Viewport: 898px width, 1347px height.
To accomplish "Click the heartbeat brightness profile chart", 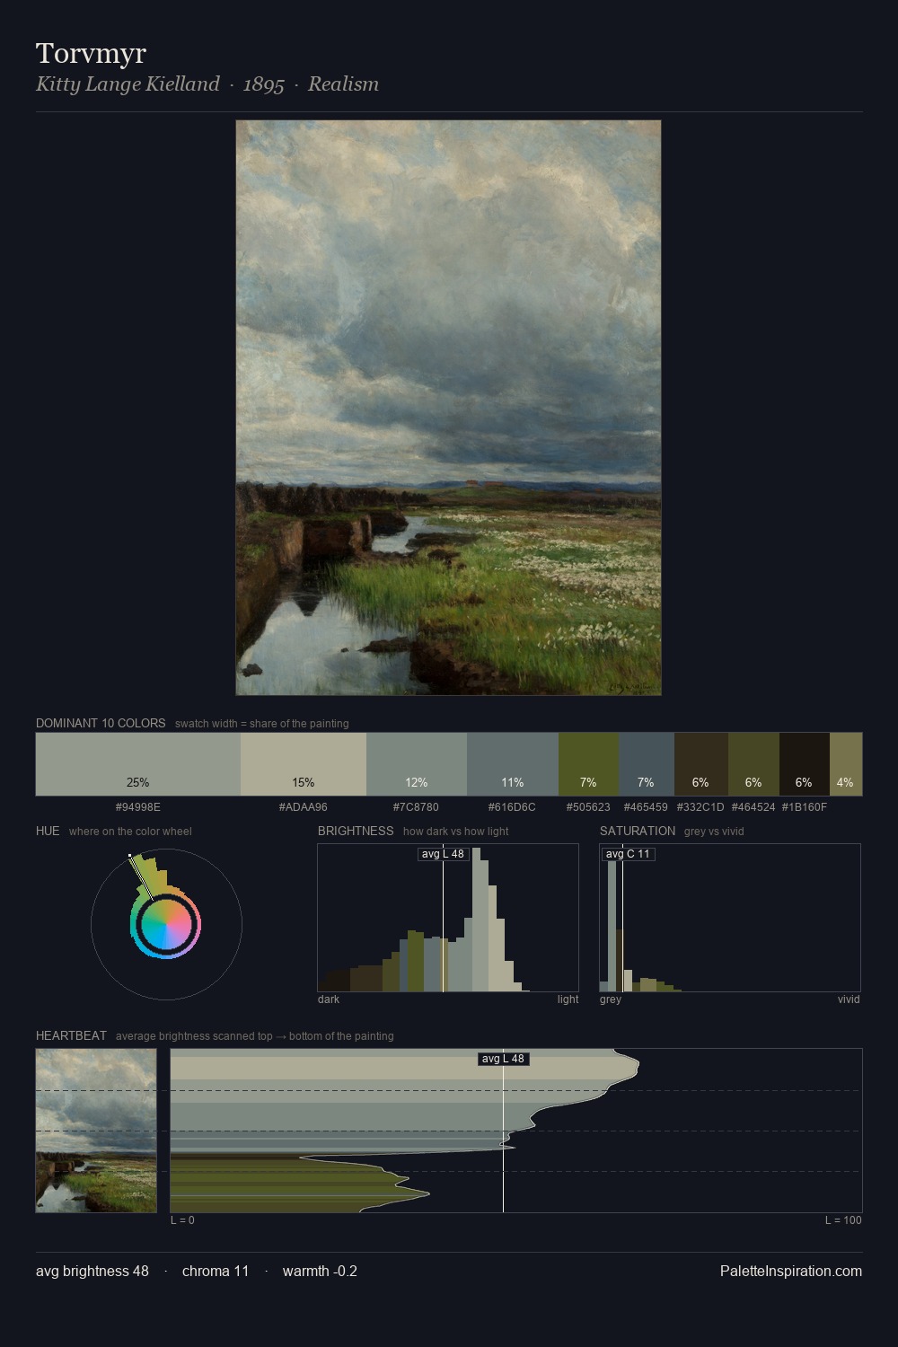I will [x=516, y=1131].
